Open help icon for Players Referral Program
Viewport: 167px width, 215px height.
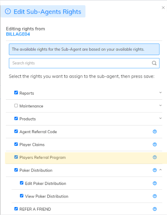(155, 157)
